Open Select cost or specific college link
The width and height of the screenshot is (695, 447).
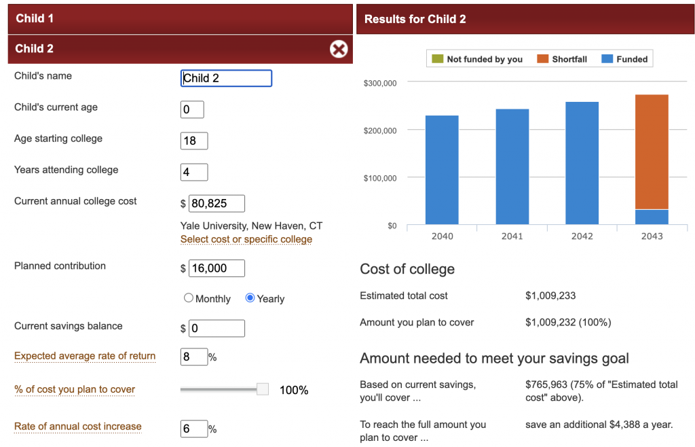(246, 239)
